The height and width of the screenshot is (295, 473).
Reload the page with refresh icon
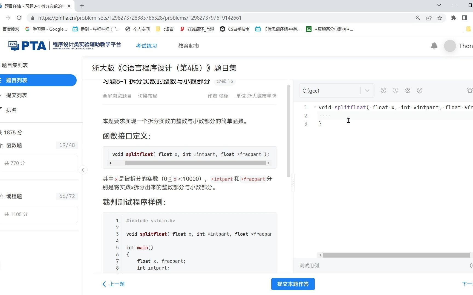tap(19, 18)
